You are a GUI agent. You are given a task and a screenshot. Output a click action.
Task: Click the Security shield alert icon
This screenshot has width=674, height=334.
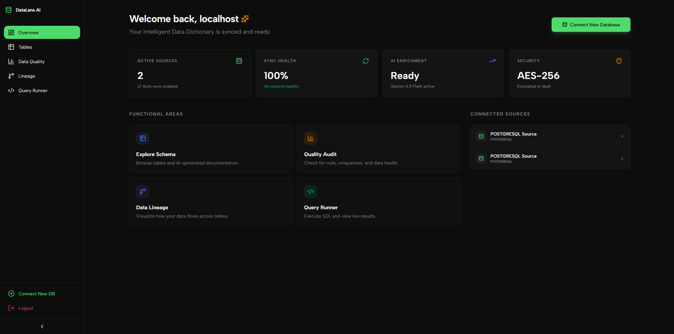[619, 61]
